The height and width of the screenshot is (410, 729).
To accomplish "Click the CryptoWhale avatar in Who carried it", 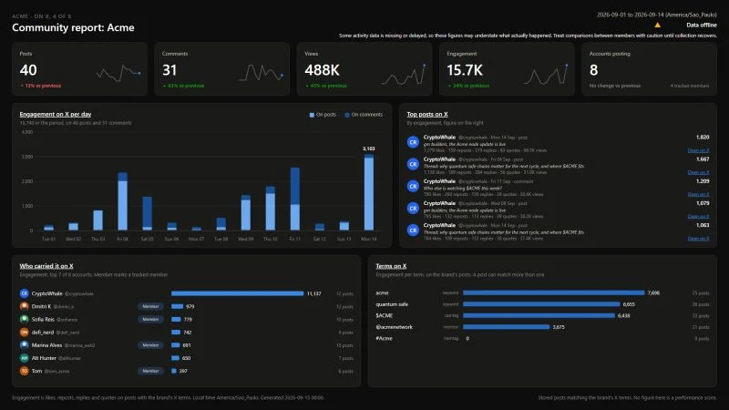I will [x=25, y=293].
